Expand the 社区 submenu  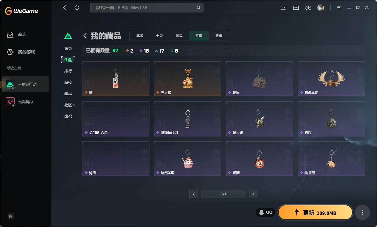click(x=70, y=105)
